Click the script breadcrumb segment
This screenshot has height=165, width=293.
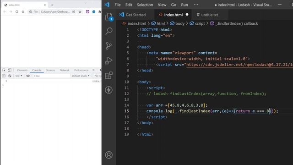click(197, 23)
